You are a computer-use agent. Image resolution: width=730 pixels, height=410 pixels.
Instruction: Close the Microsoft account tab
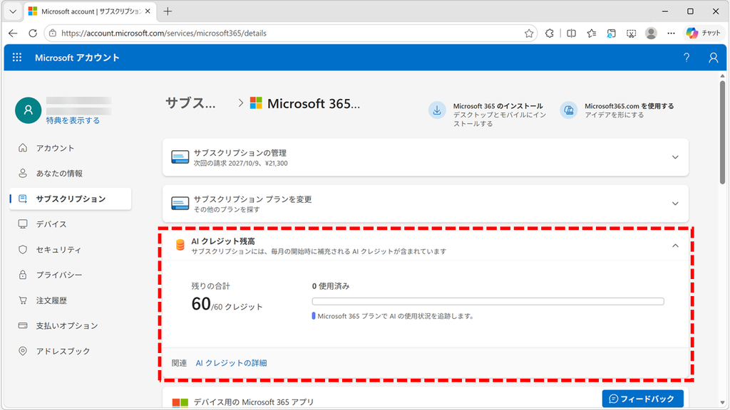(x=148, y=11)
